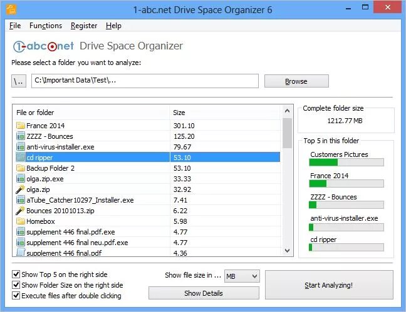
Task: Click the ZZZZ - Bounces progress bar on right
Action: click(x=346, y=204)
